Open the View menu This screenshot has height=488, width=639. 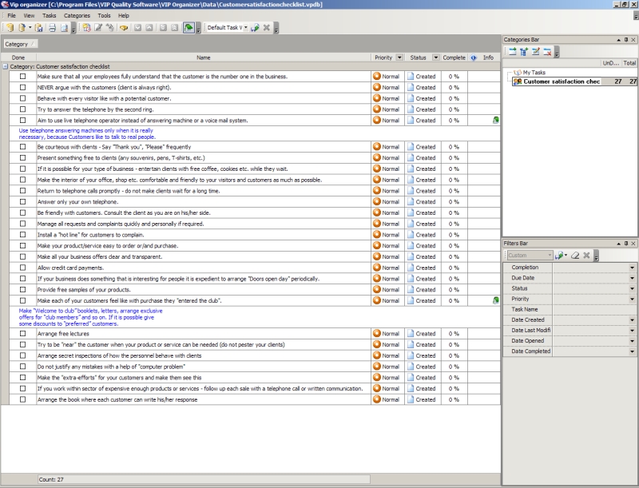tap(29, 15)
